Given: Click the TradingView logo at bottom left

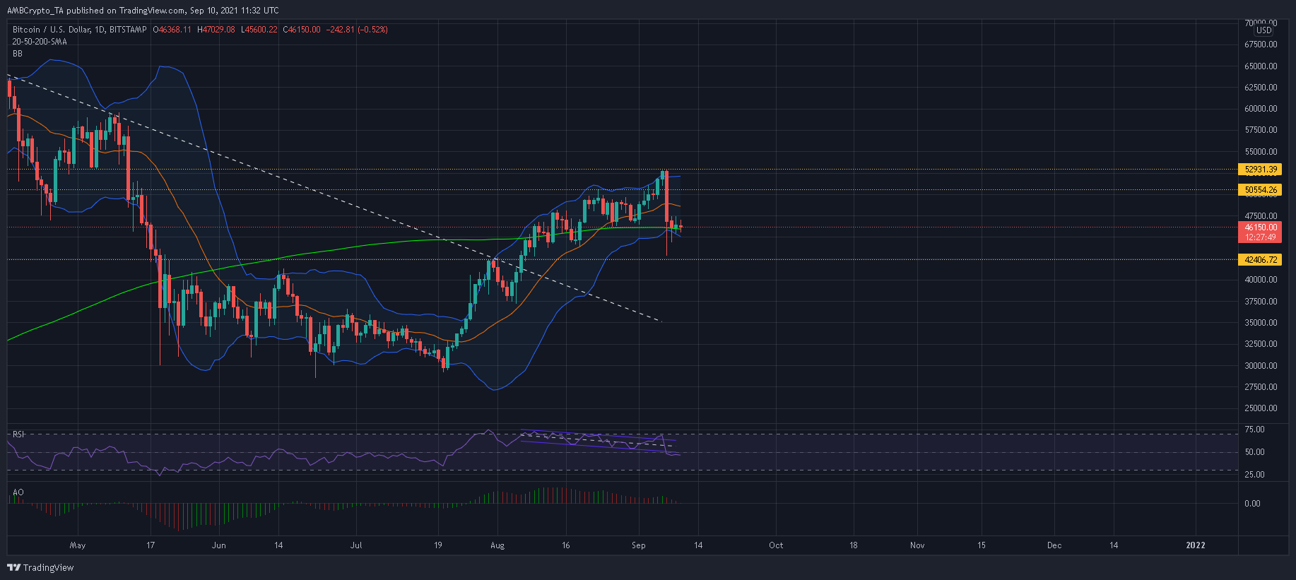Looking at the screenshot, I should click(x=40, y=567).
